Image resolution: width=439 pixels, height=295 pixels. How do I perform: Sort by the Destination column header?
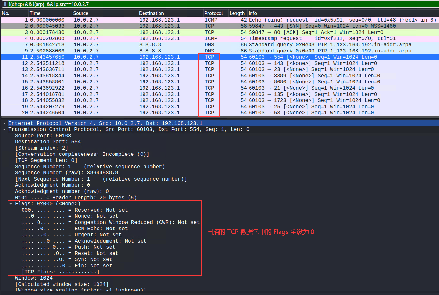tap(170, 13)
